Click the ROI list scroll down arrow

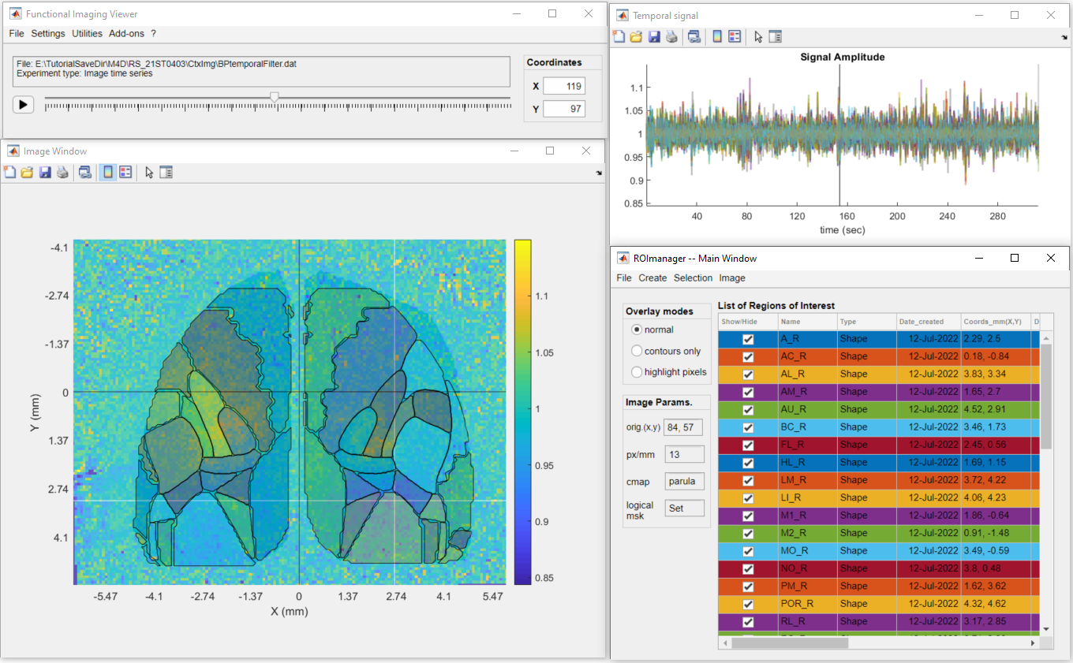coord(1046,629)
